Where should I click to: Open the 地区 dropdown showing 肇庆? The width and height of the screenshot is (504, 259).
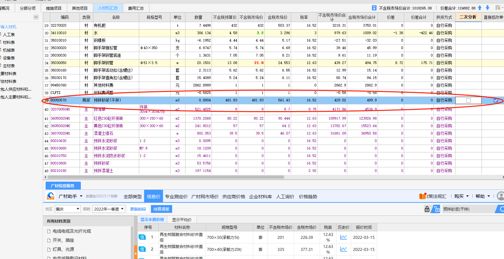pyautogui.click(x=67, y=209)
